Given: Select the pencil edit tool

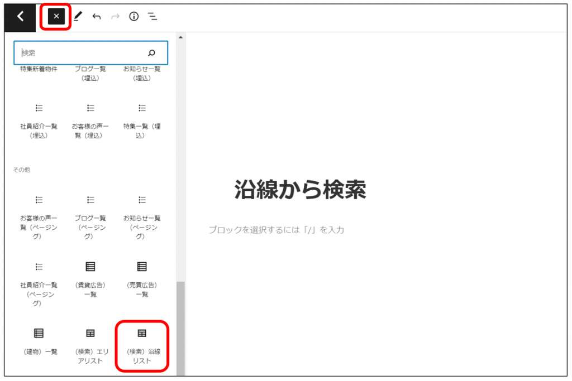Looking at the screenshot, I should 78,17.
